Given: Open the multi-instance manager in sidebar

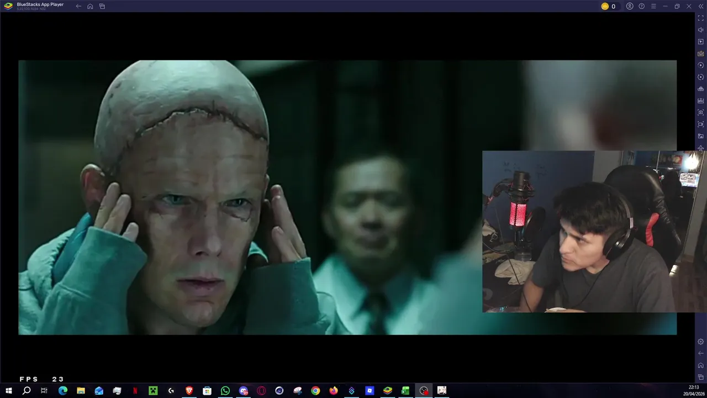Looking at the screenshot, I should 701,89.
